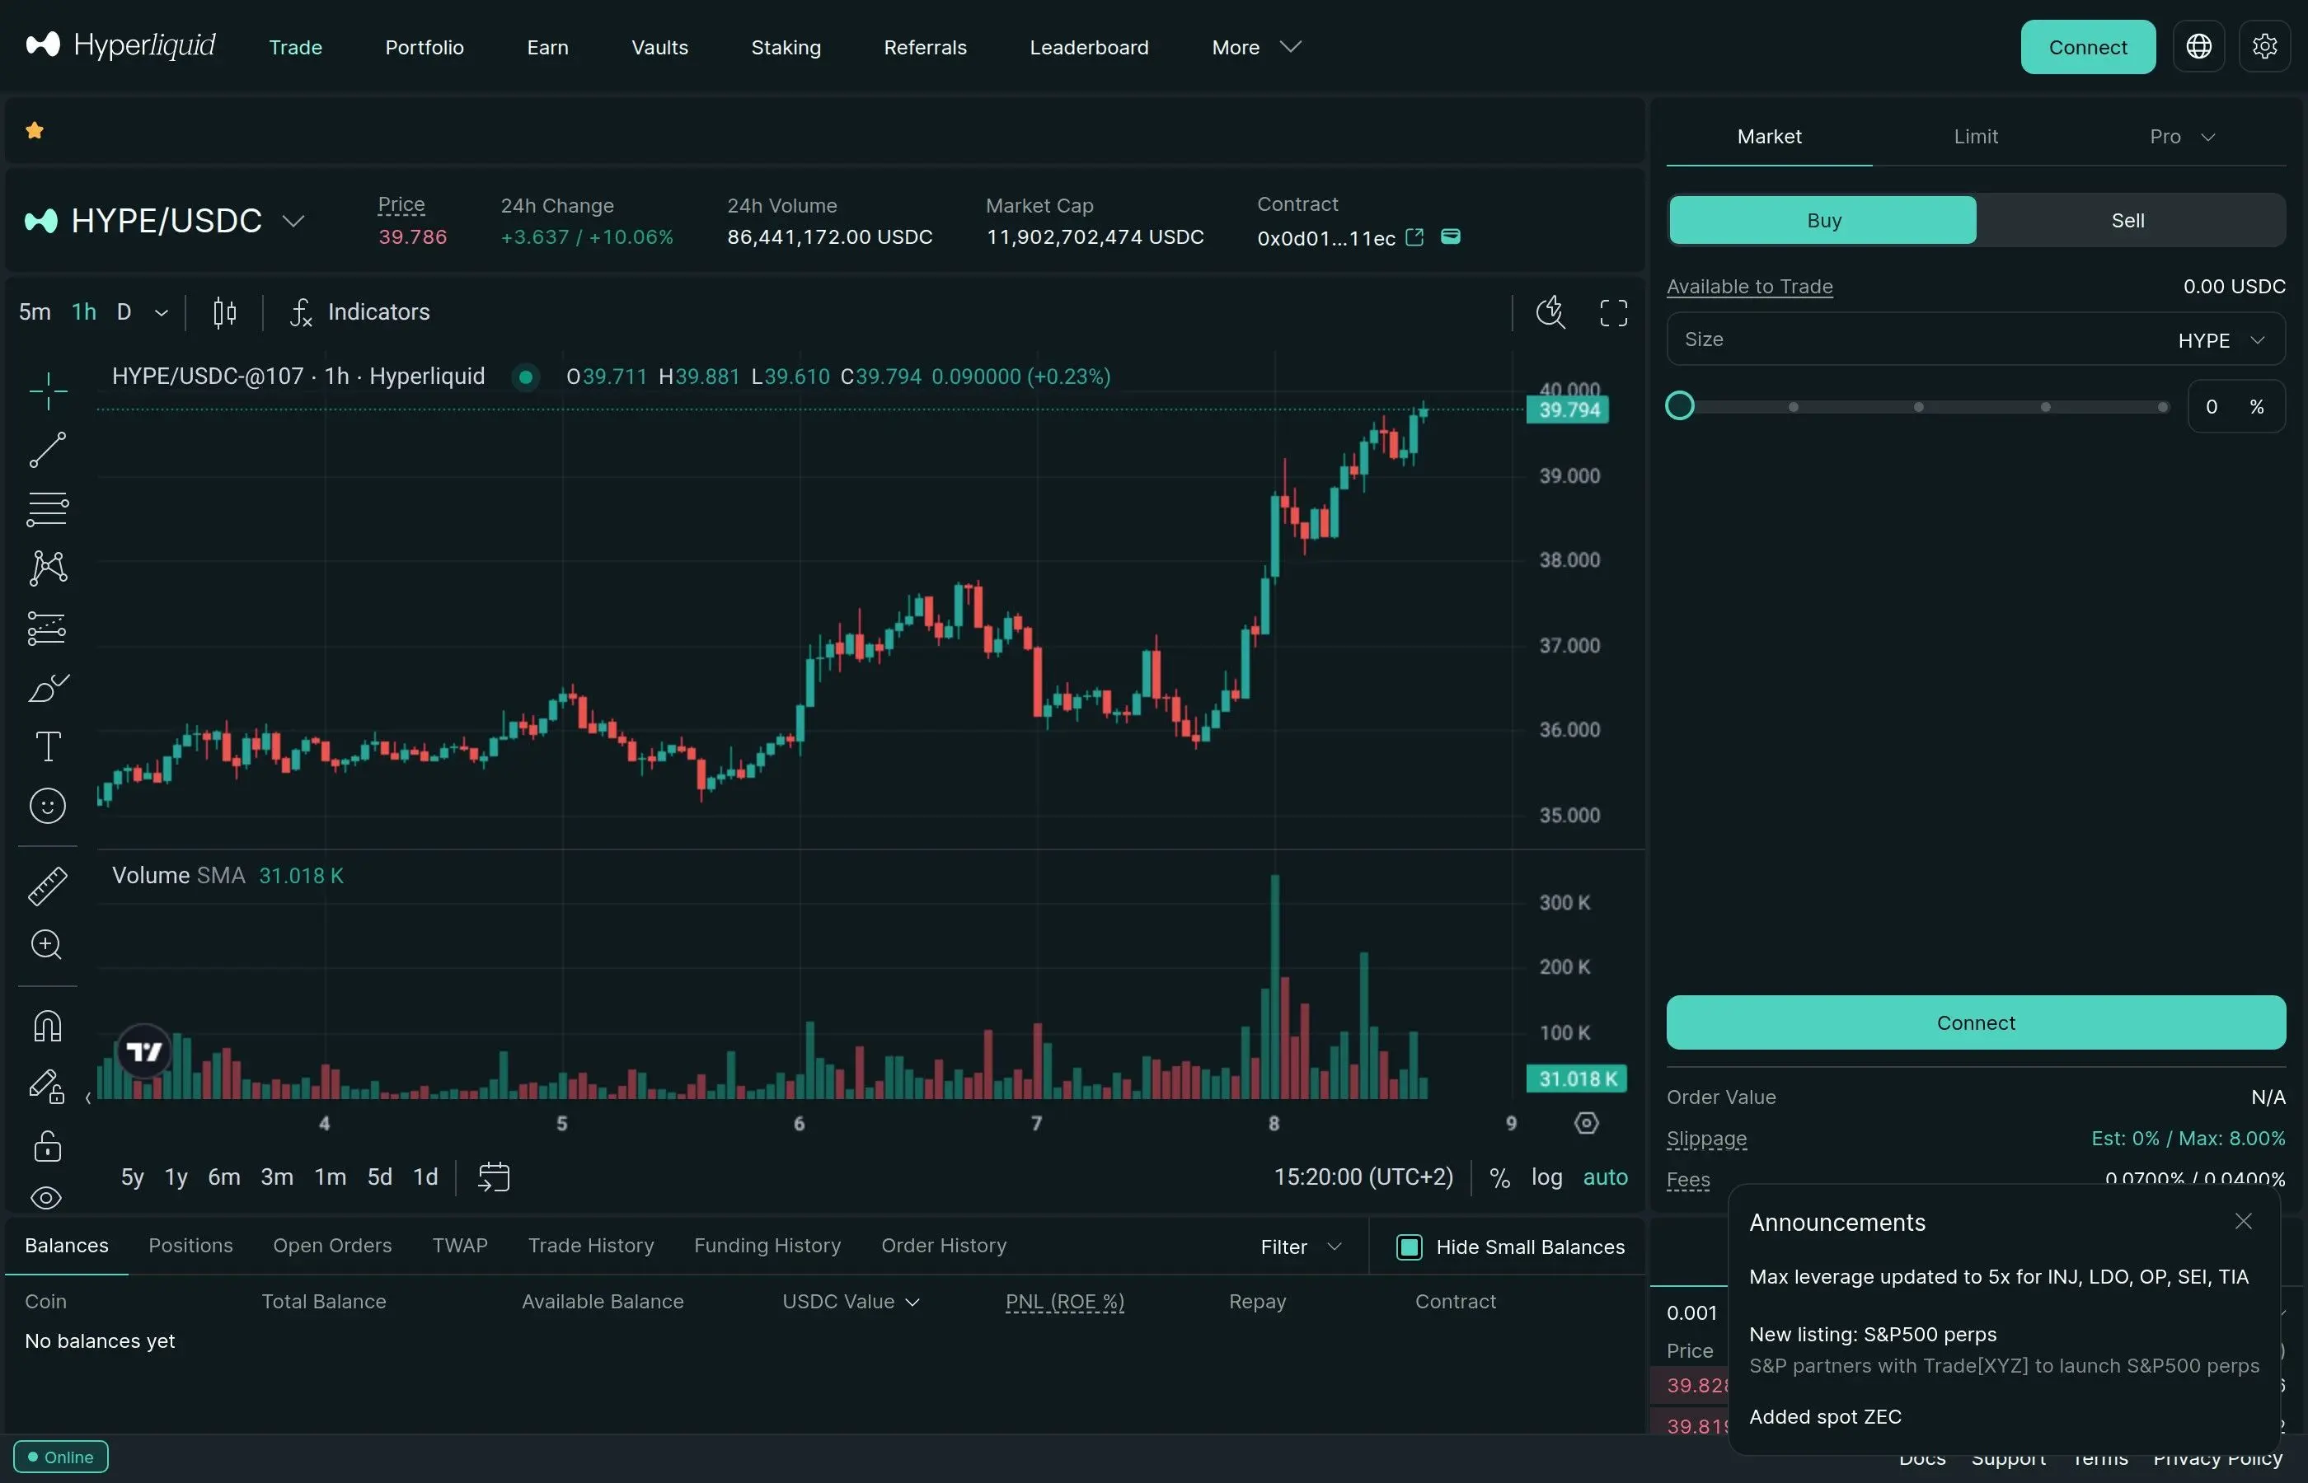Click the slider's middle 50% mark
Viewport: 2308px width, 1483px height.
tap(1919, 407)
